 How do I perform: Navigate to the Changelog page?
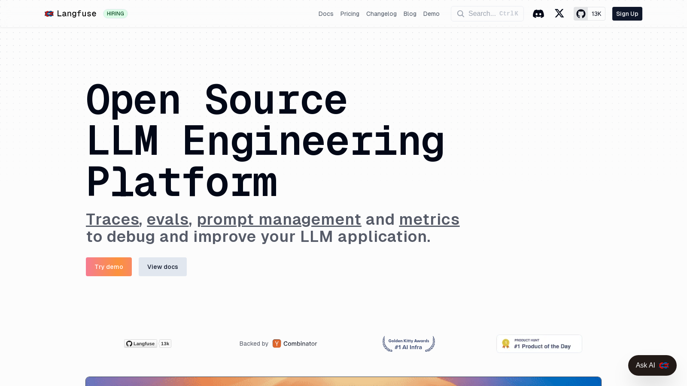(381, 14)
